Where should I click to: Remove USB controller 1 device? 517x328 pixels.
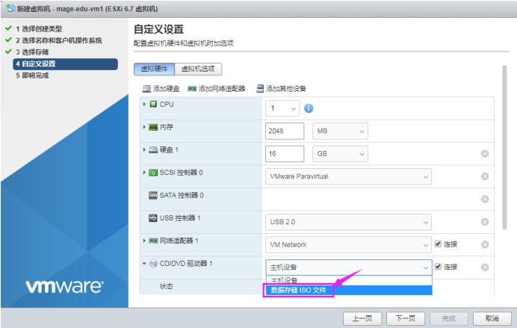(485, 222)
